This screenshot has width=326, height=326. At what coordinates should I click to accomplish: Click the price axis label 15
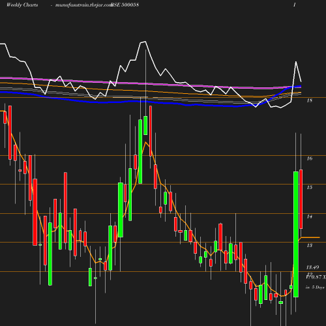(x=310, y=187)
